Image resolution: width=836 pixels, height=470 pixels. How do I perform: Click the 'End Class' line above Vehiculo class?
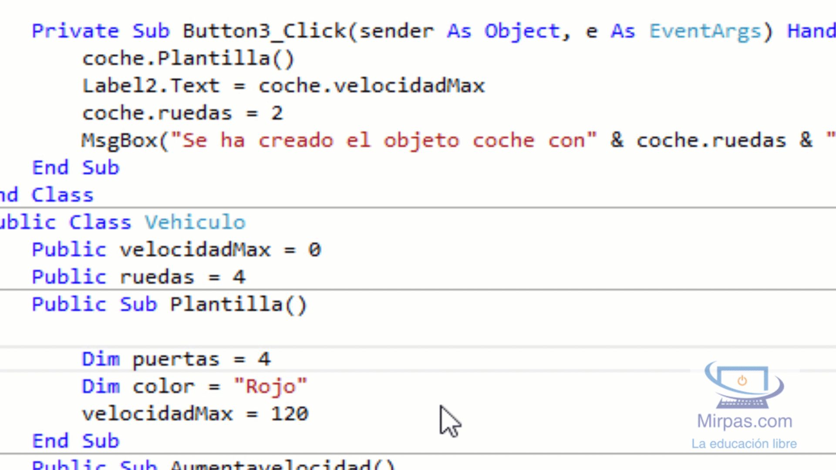(47, 195)
